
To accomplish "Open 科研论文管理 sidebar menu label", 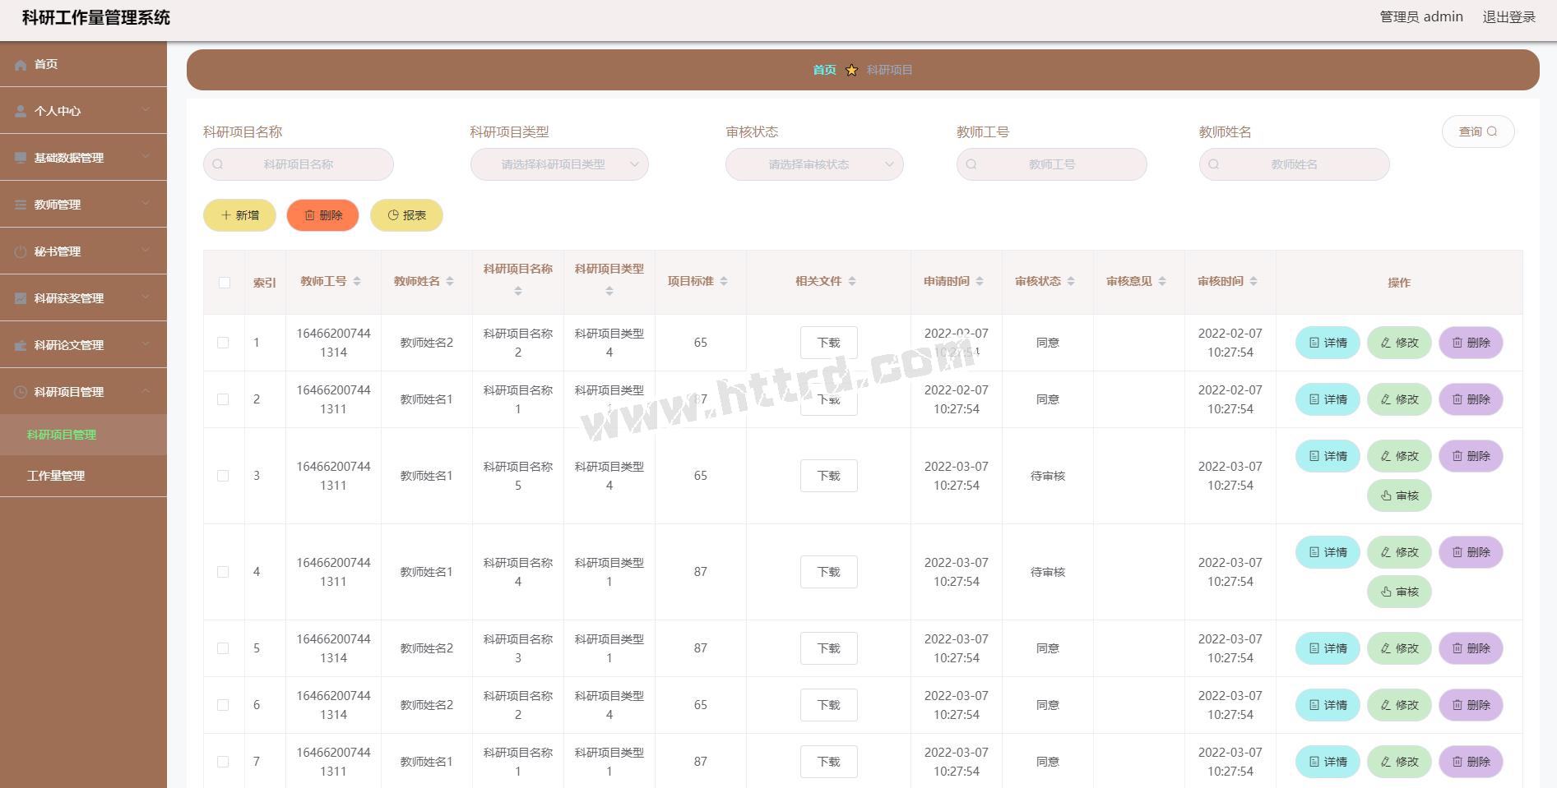I will pos(69,345).
